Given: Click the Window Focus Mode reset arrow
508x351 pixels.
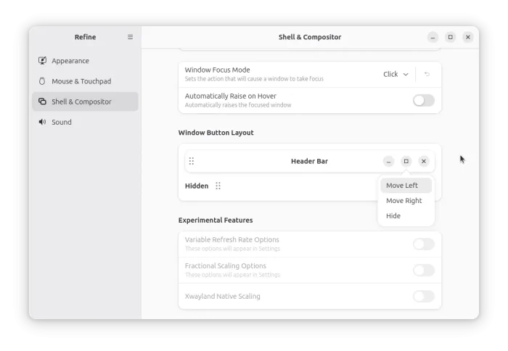Looking at the screenshot, I should (x=427, y=74).
